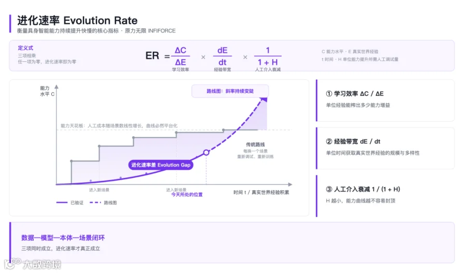
Task: Open the ② 经验带宽 dE / dt card
Action: (385, 148)
